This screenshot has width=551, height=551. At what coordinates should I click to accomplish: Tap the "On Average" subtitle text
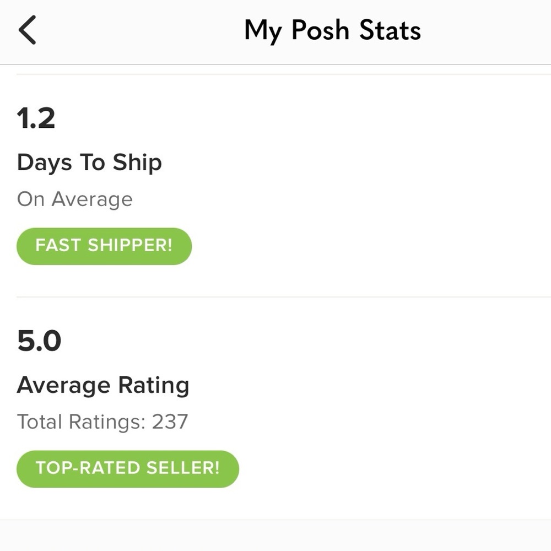click(75, 199)
